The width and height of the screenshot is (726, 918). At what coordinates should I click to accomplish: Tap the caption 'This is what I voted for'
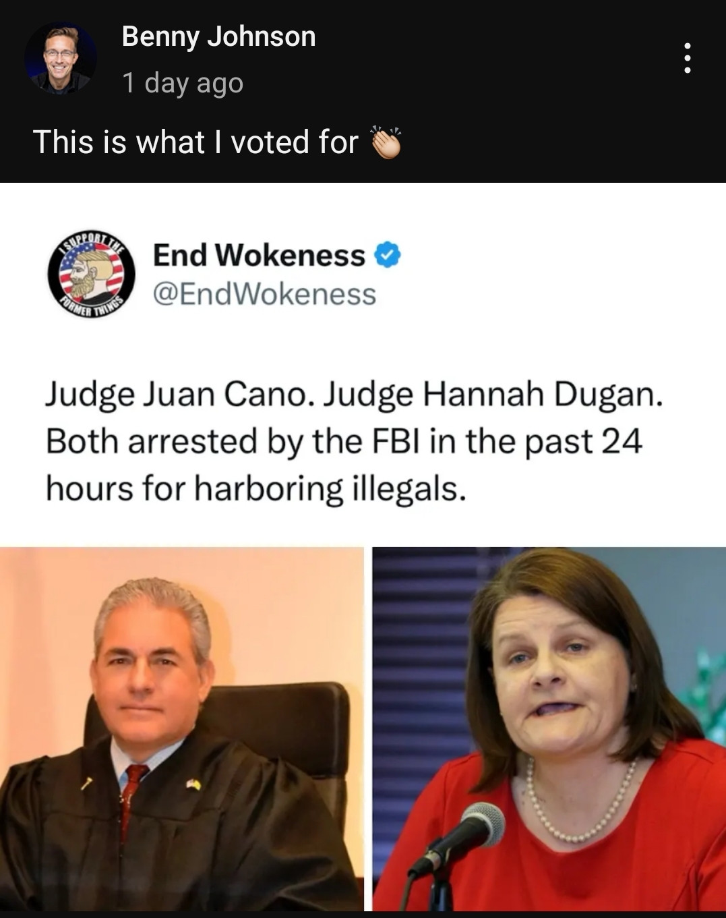pyautogui.click(x=195, y=142)
